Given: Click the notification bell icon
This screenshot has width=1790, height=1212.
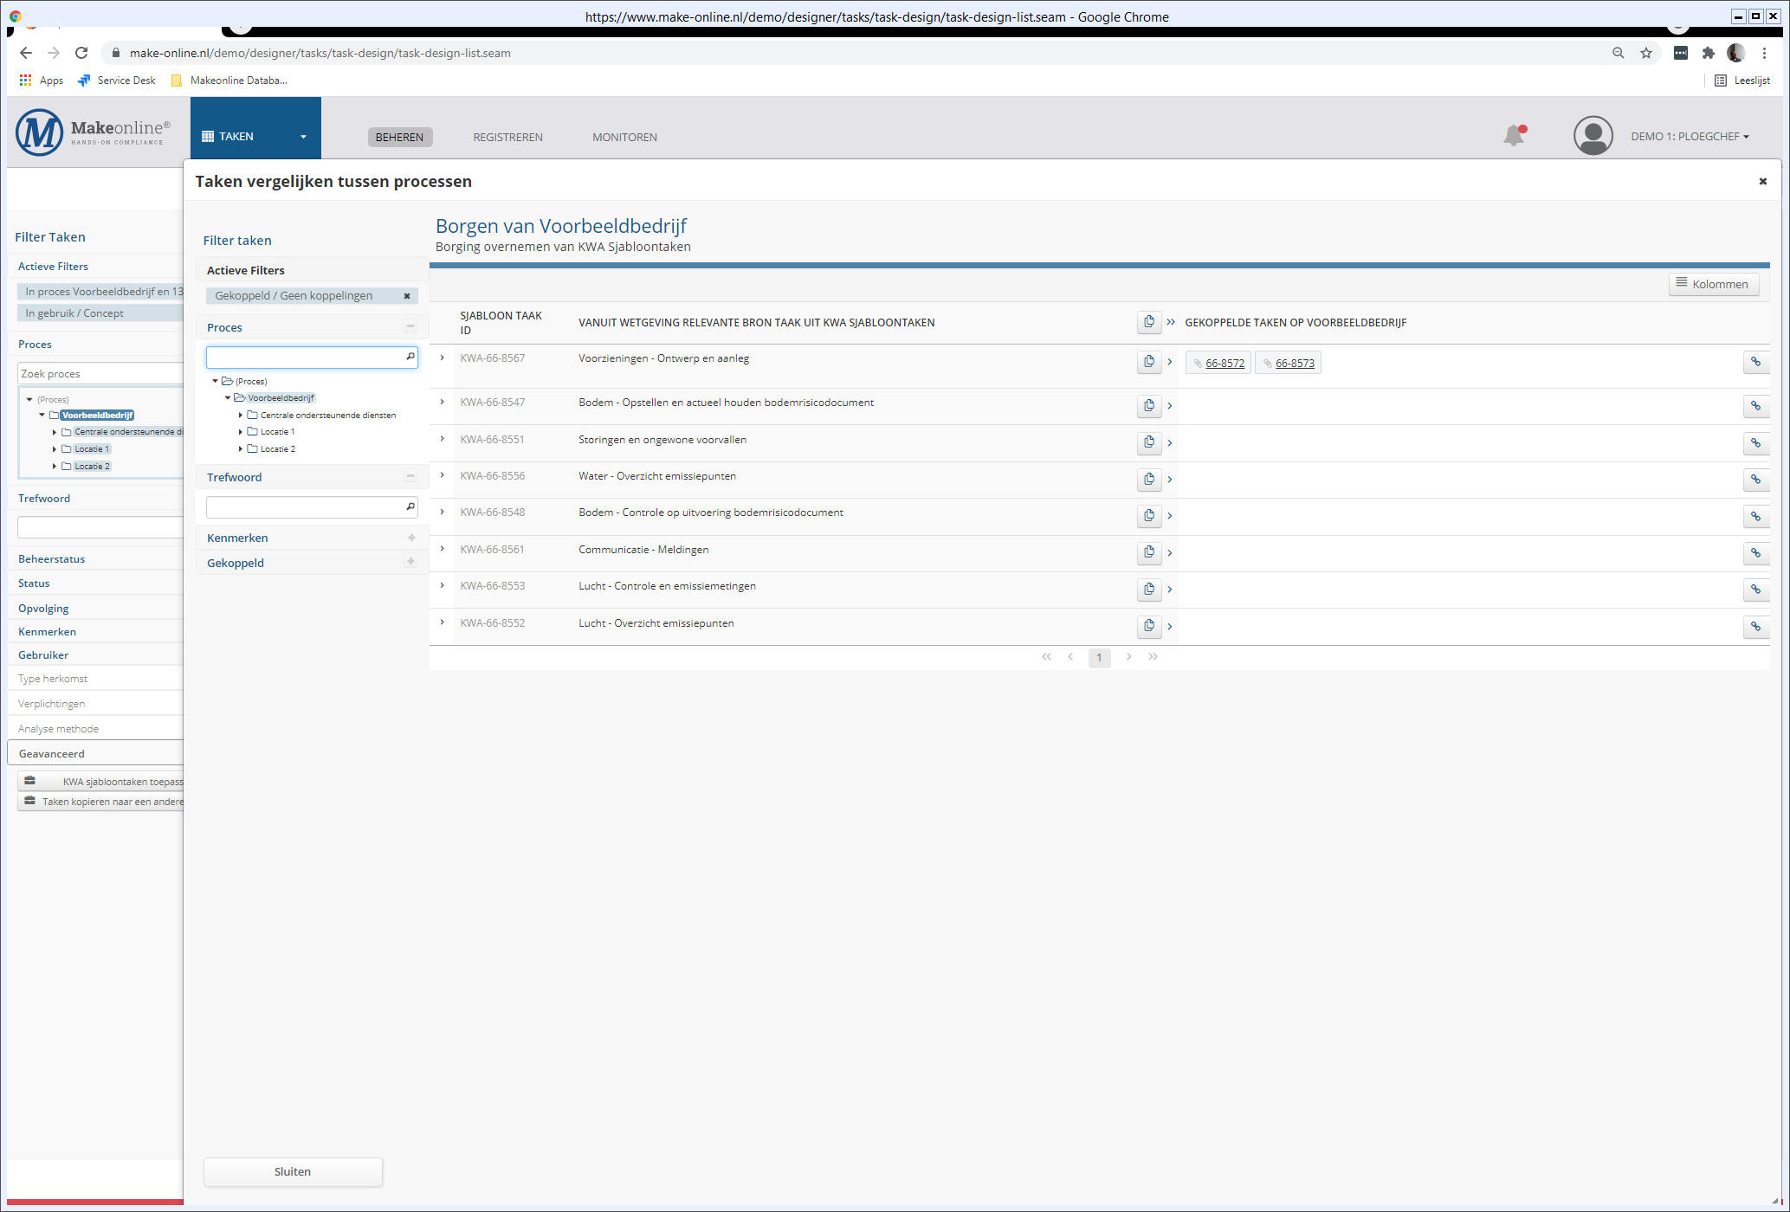Looking at the screenshot, I should [x=1513, y=136].
